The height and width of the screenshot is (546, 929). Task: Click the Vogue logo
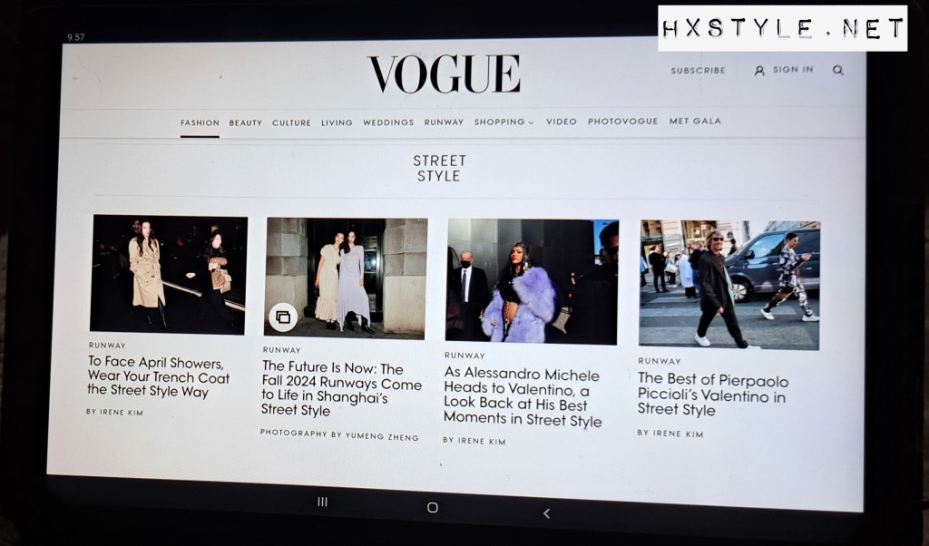coord(444,74)
